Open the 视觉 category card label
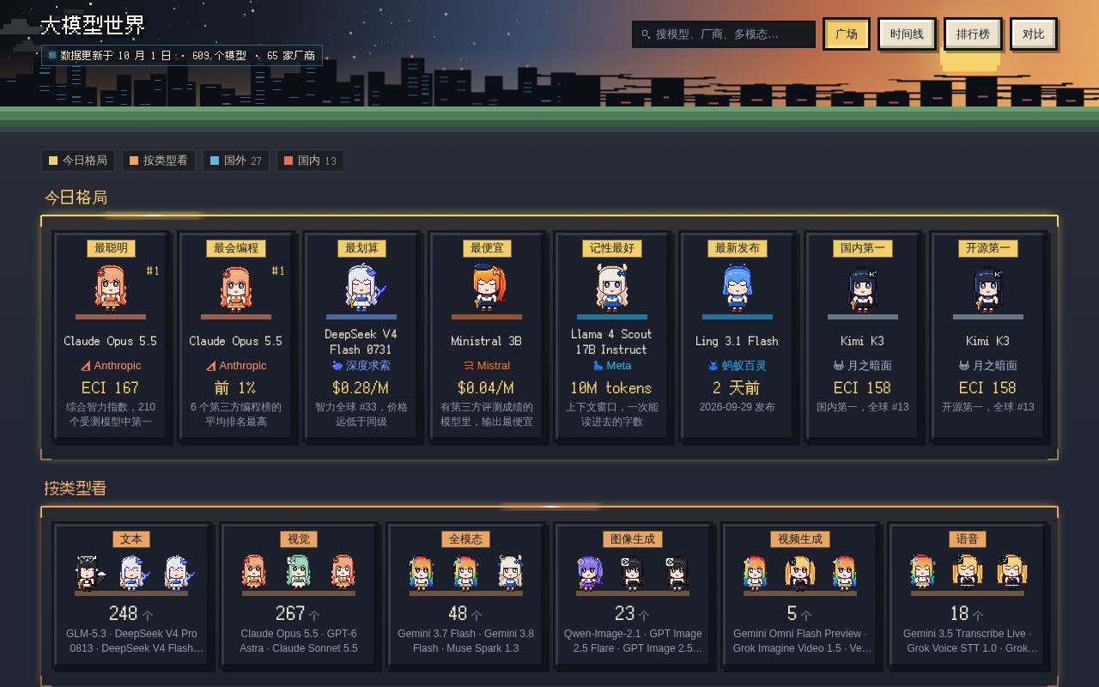 299,539
